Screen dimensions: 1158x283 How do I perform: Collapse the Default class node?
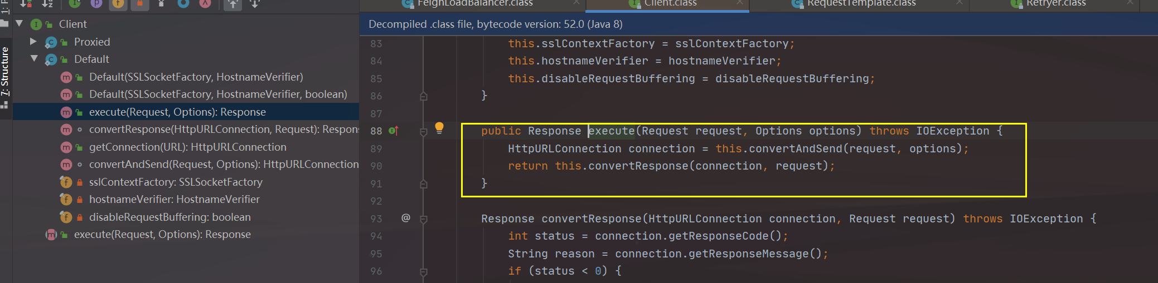coord(34,59)
